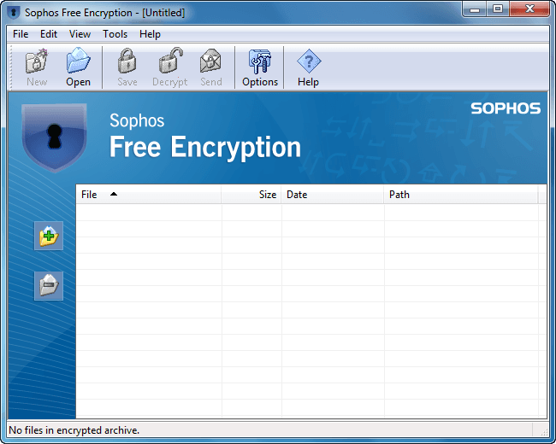Close the Sophos Free Encryption window
556x444 pixels.
[529, 9]
